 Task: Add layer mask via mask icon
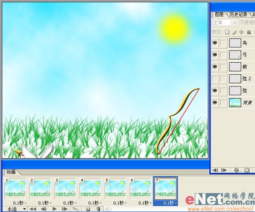point(247,170)
